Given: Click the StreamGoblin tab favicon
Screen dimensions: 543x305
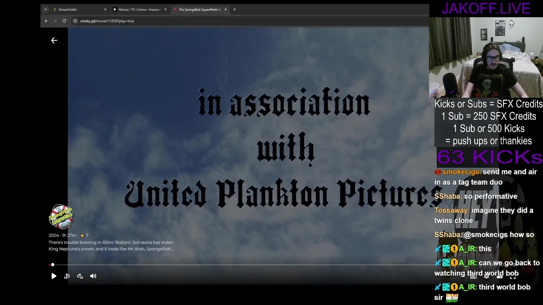Looking at the screenshot, I should pos(55,9).
